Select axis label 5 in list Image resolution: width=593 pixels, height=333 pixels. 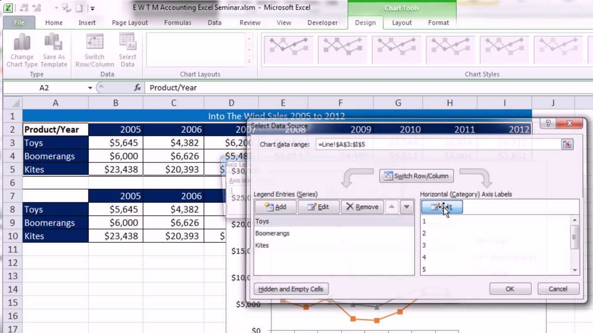[496, 269]
